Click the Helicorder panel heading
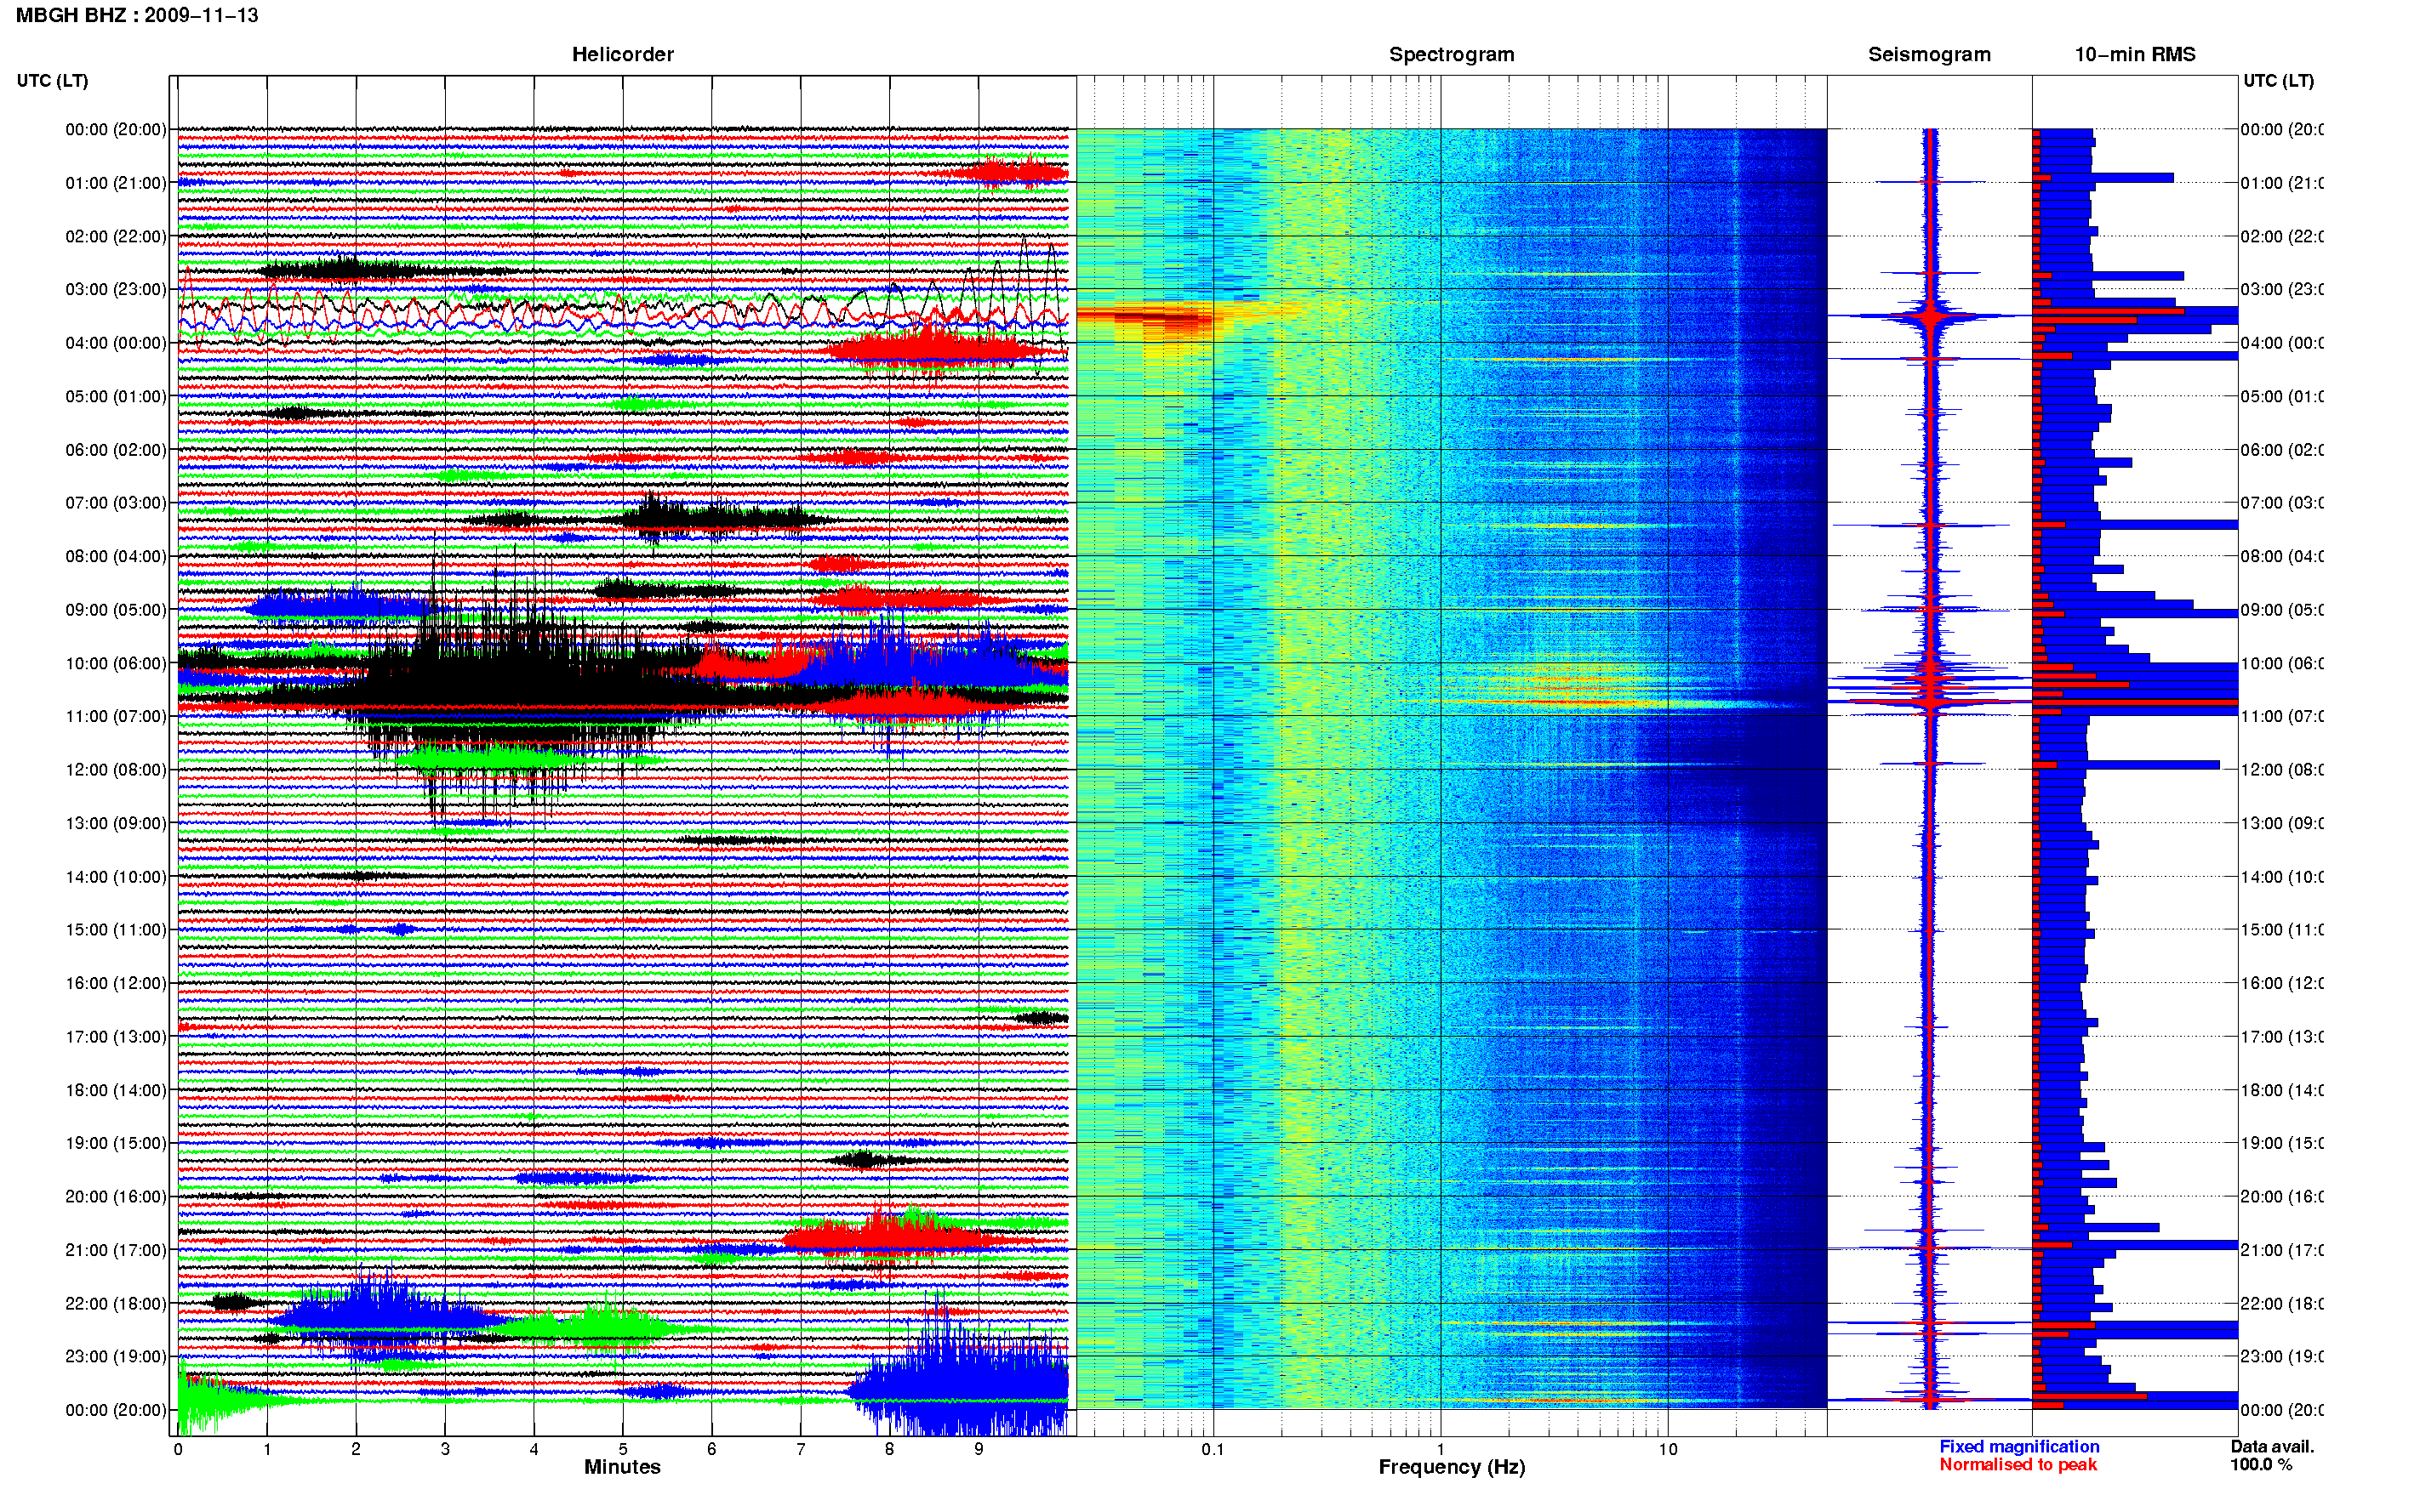Screen dimensions: 2420x1512 coord(622,54)
